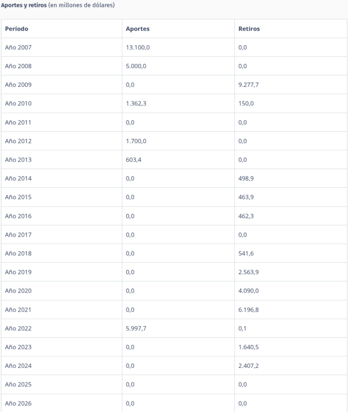Click the Retiros column header
Screen dimensions: 348x412
click(x=249, y=28)
